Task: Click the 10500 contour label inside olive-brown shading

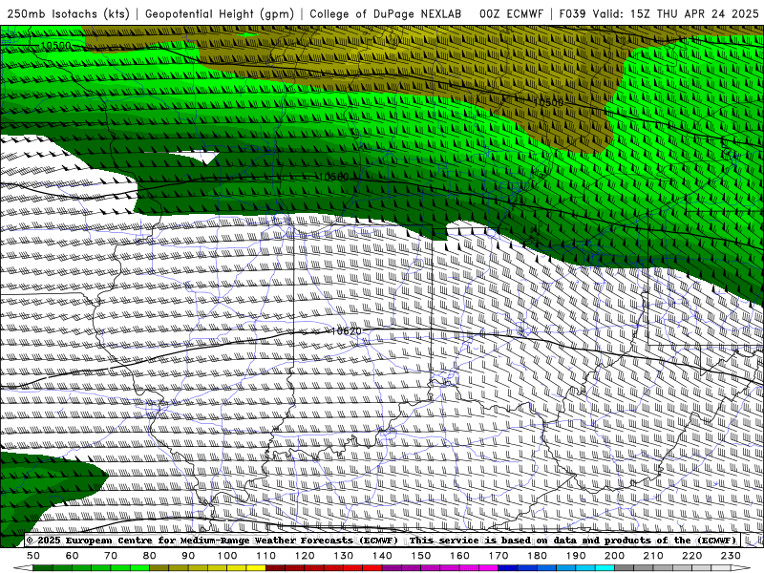Action: [547, 102]
